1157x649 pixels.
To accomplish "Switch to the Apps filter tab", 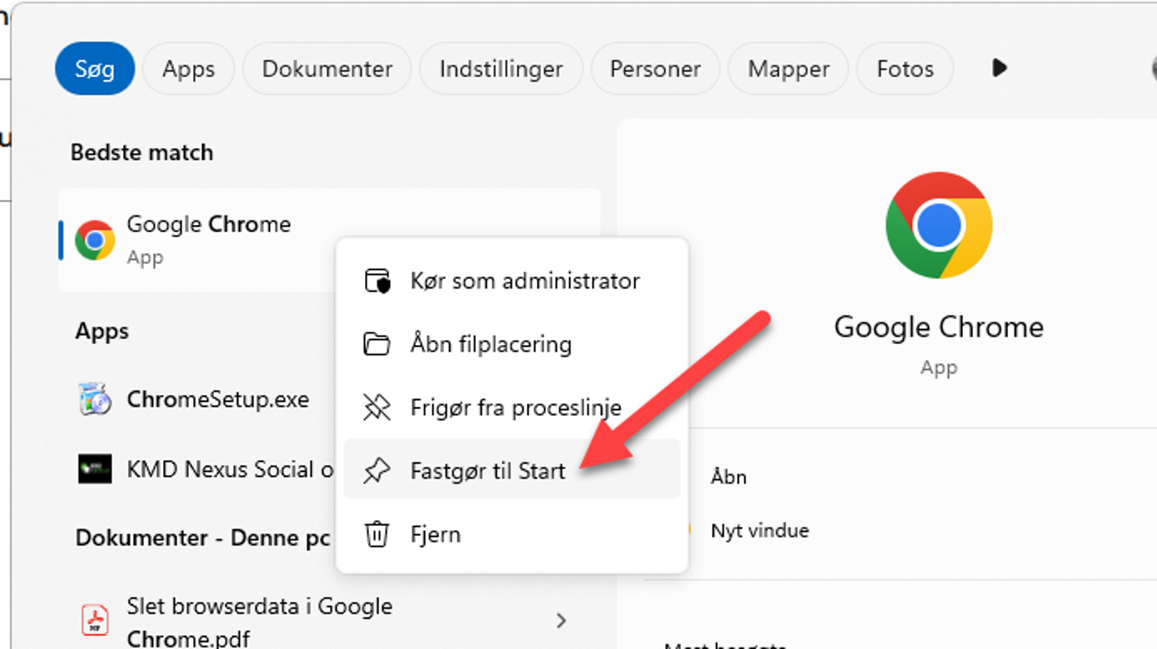I will click(x=188, y=69).
